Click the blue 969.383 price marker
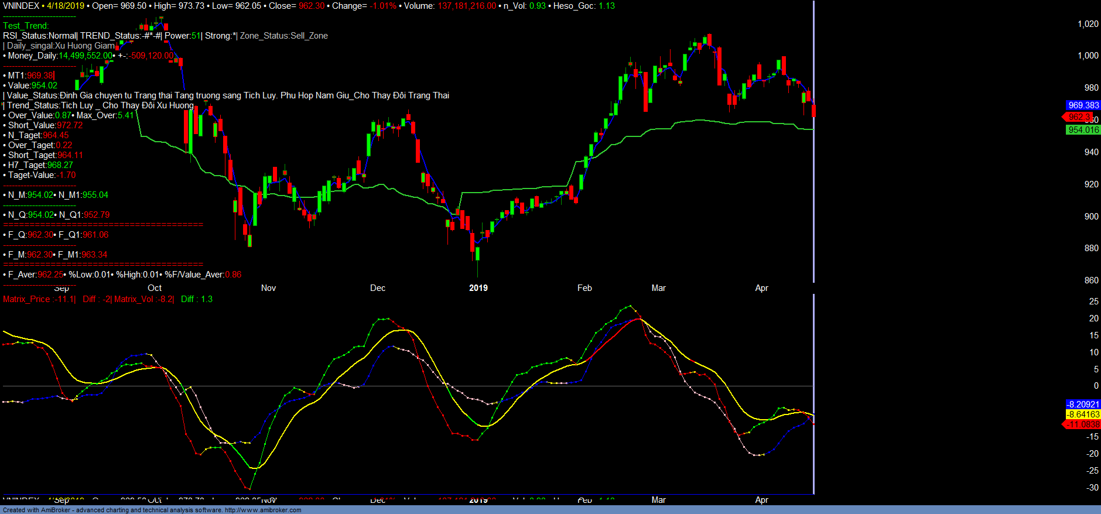Screen dimensions: 1101x514 pos(1083,105)
